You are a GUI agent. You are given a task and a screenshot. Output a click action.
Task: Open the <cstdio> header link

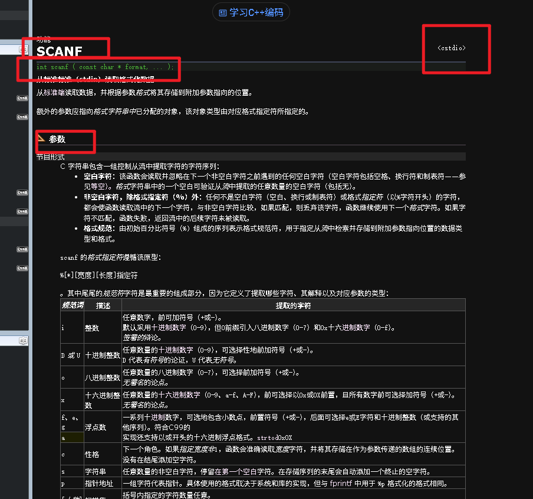452,48
